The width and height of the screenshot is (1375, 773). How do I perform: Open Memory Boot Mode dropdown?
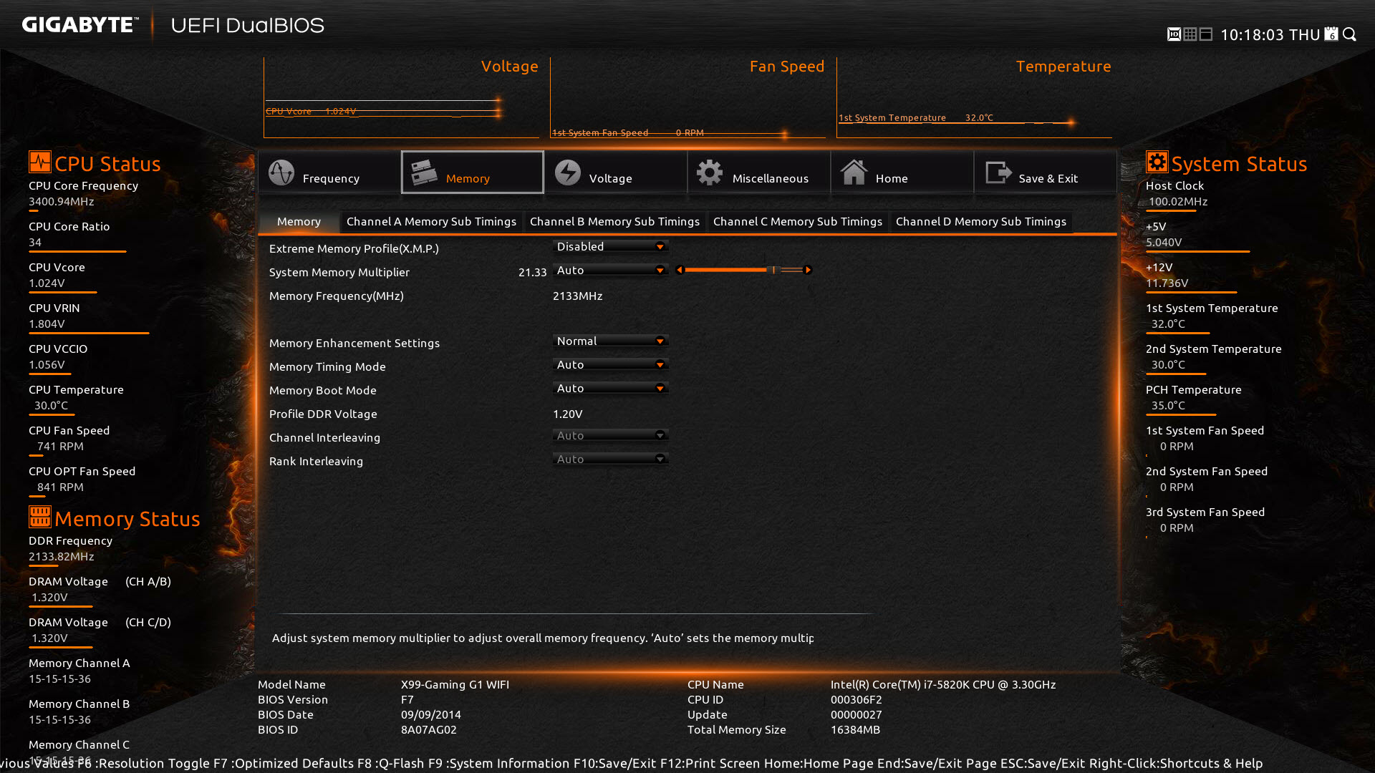tap(611, 389)
